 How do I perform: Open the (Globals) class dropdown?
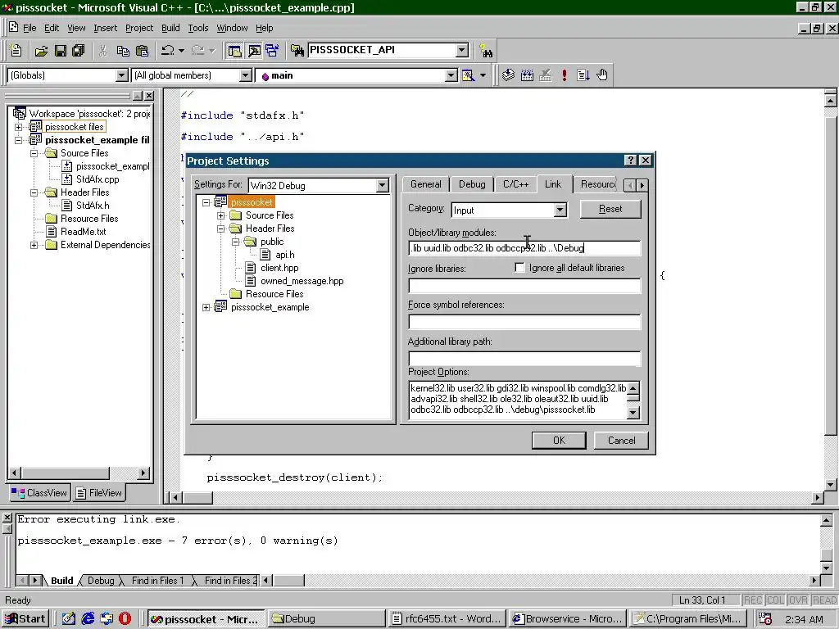pyautogui.click(x=122, y=75)
